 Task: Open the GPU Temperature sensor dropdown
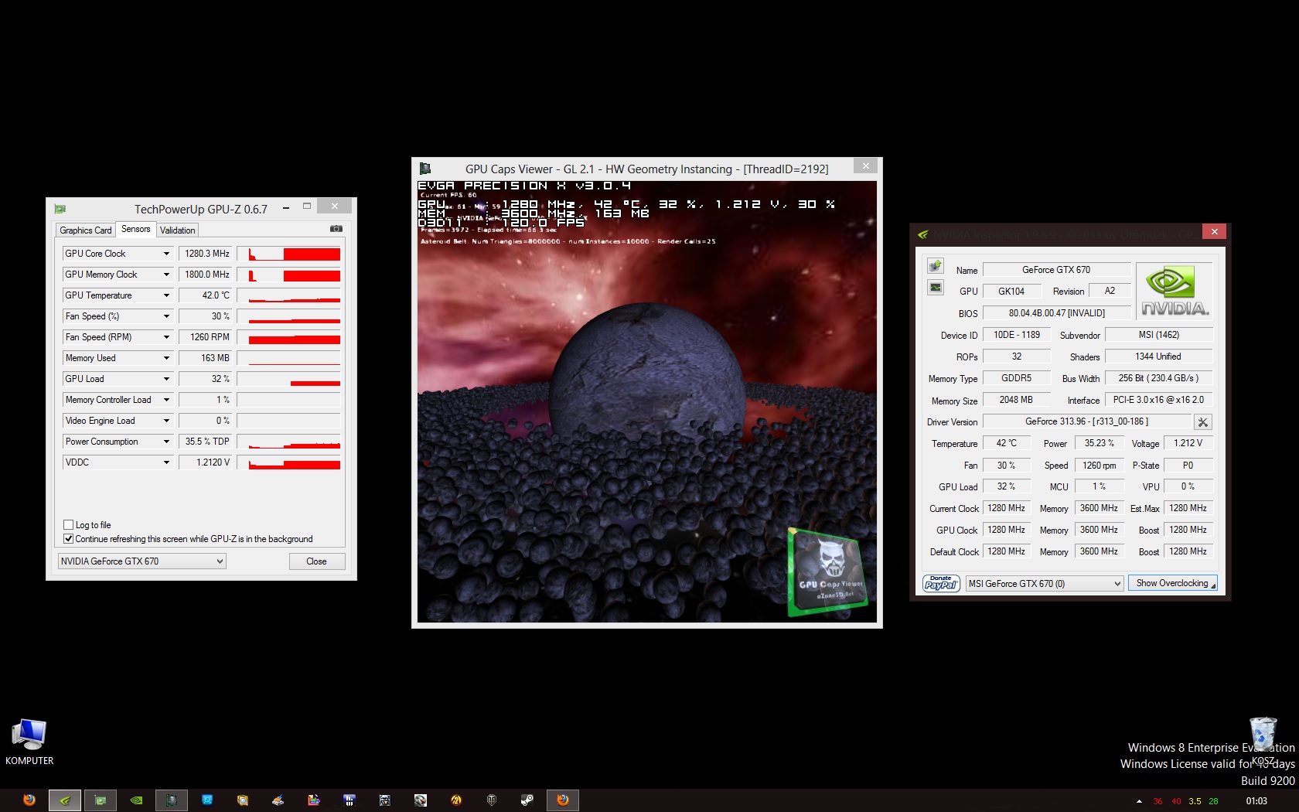[166, 295]
